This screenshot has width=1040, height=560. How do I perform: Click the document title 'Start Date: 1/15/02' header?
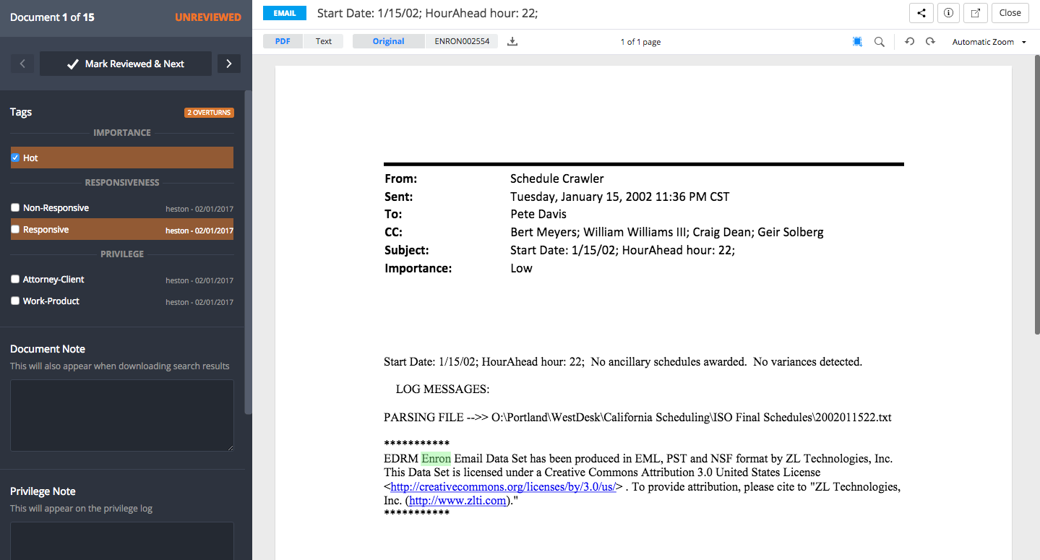click(427, 13)
